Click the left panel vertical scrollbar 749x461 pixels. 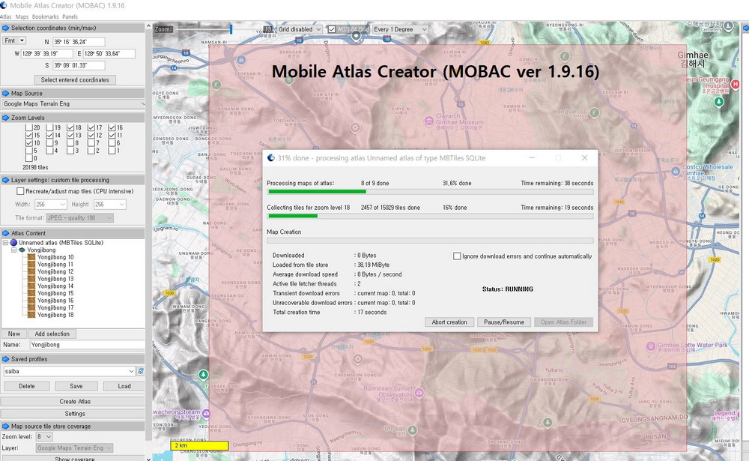(x=148, y=239)
